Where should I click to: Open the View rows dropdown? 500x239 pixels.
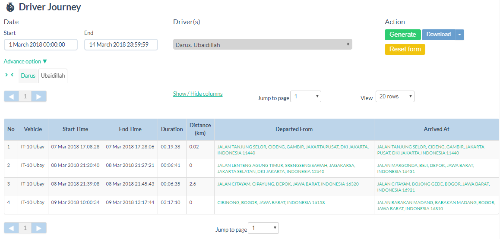[x=395, y=97]
